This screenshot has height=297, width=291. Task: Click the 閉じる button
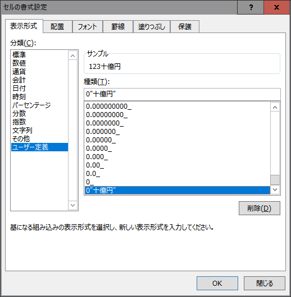[x=265, y=283]
